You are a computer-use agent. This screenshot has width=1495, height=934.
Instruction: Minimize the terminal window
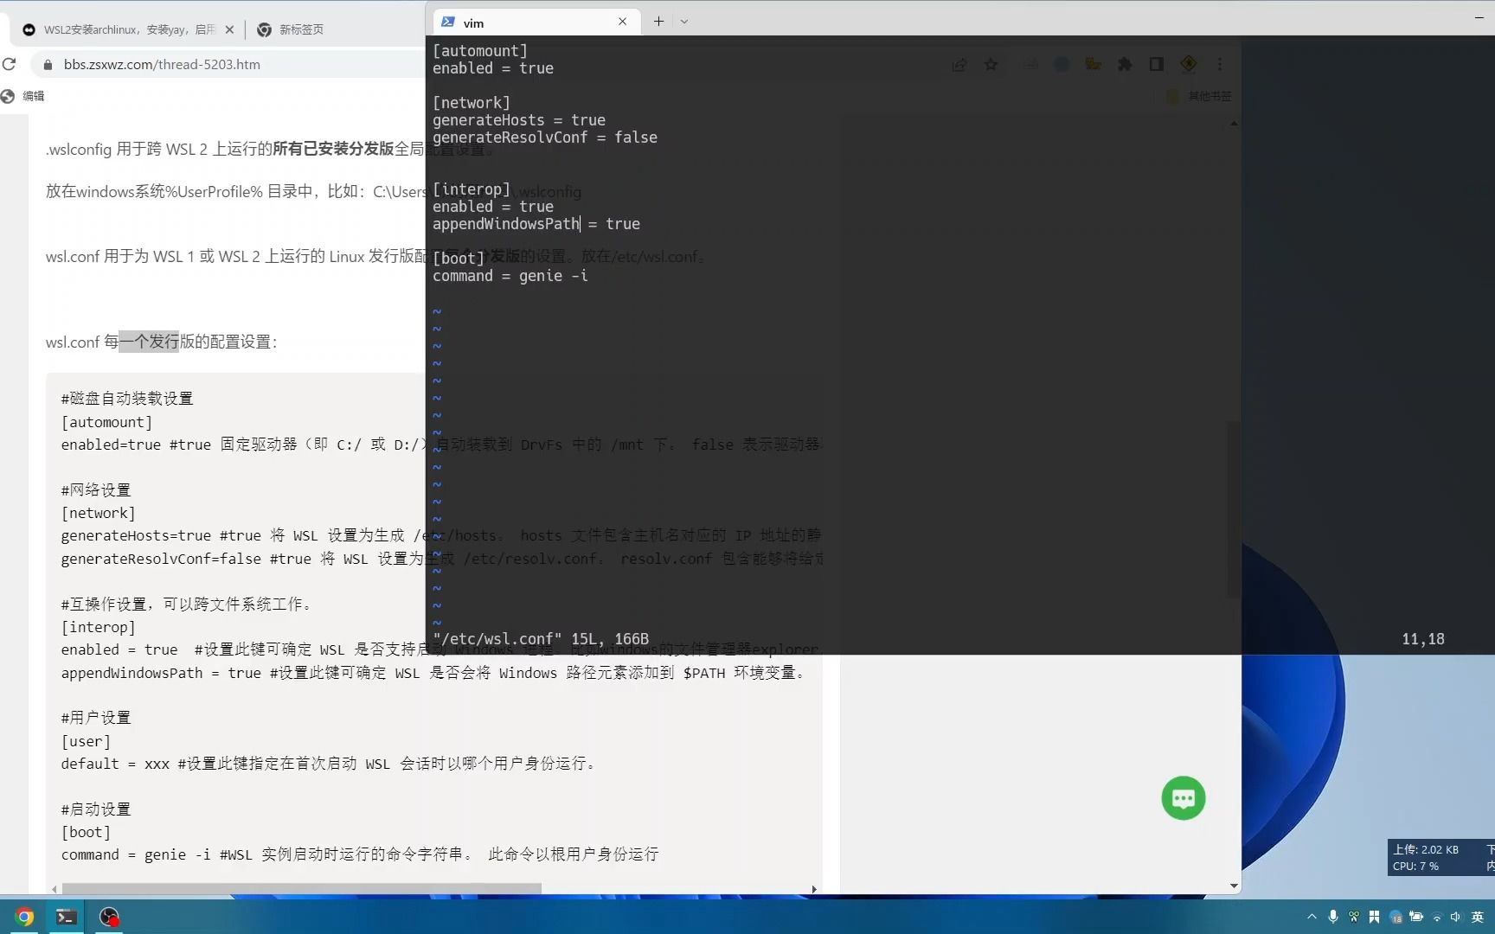[x=1479, y=17]
